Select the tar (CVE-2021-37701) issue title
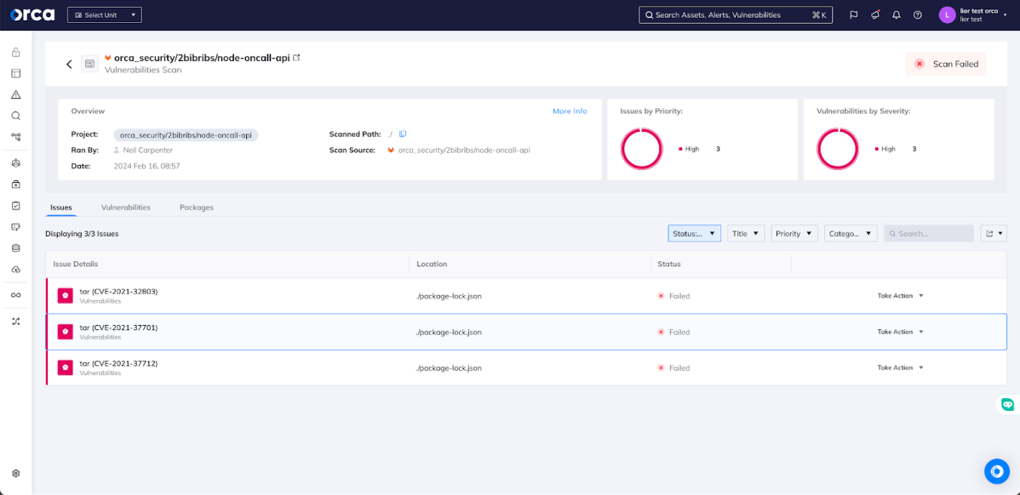Viewport: 1020px width, 495px height. tap(118, 327)
